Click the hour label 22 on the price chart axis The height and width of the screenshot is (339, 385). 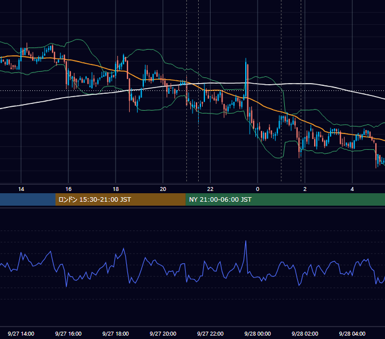210,189
